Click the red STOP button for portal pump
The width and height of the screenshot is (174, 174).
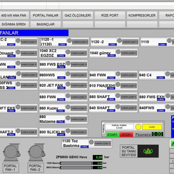pyautogui.click(x=126, y=135)
